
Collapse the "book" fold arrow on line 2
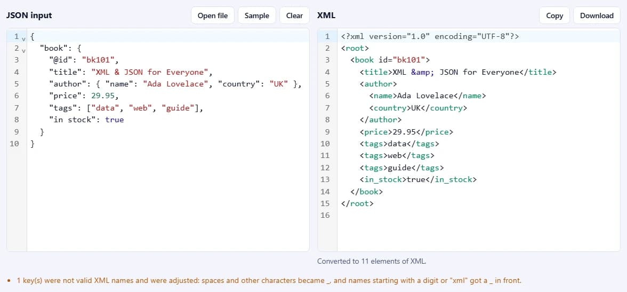[x=23, y=51]
